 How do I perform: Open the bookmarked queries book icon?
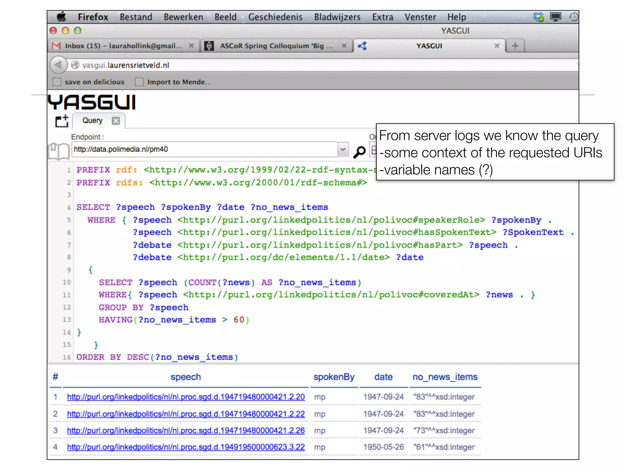(59, 151)
